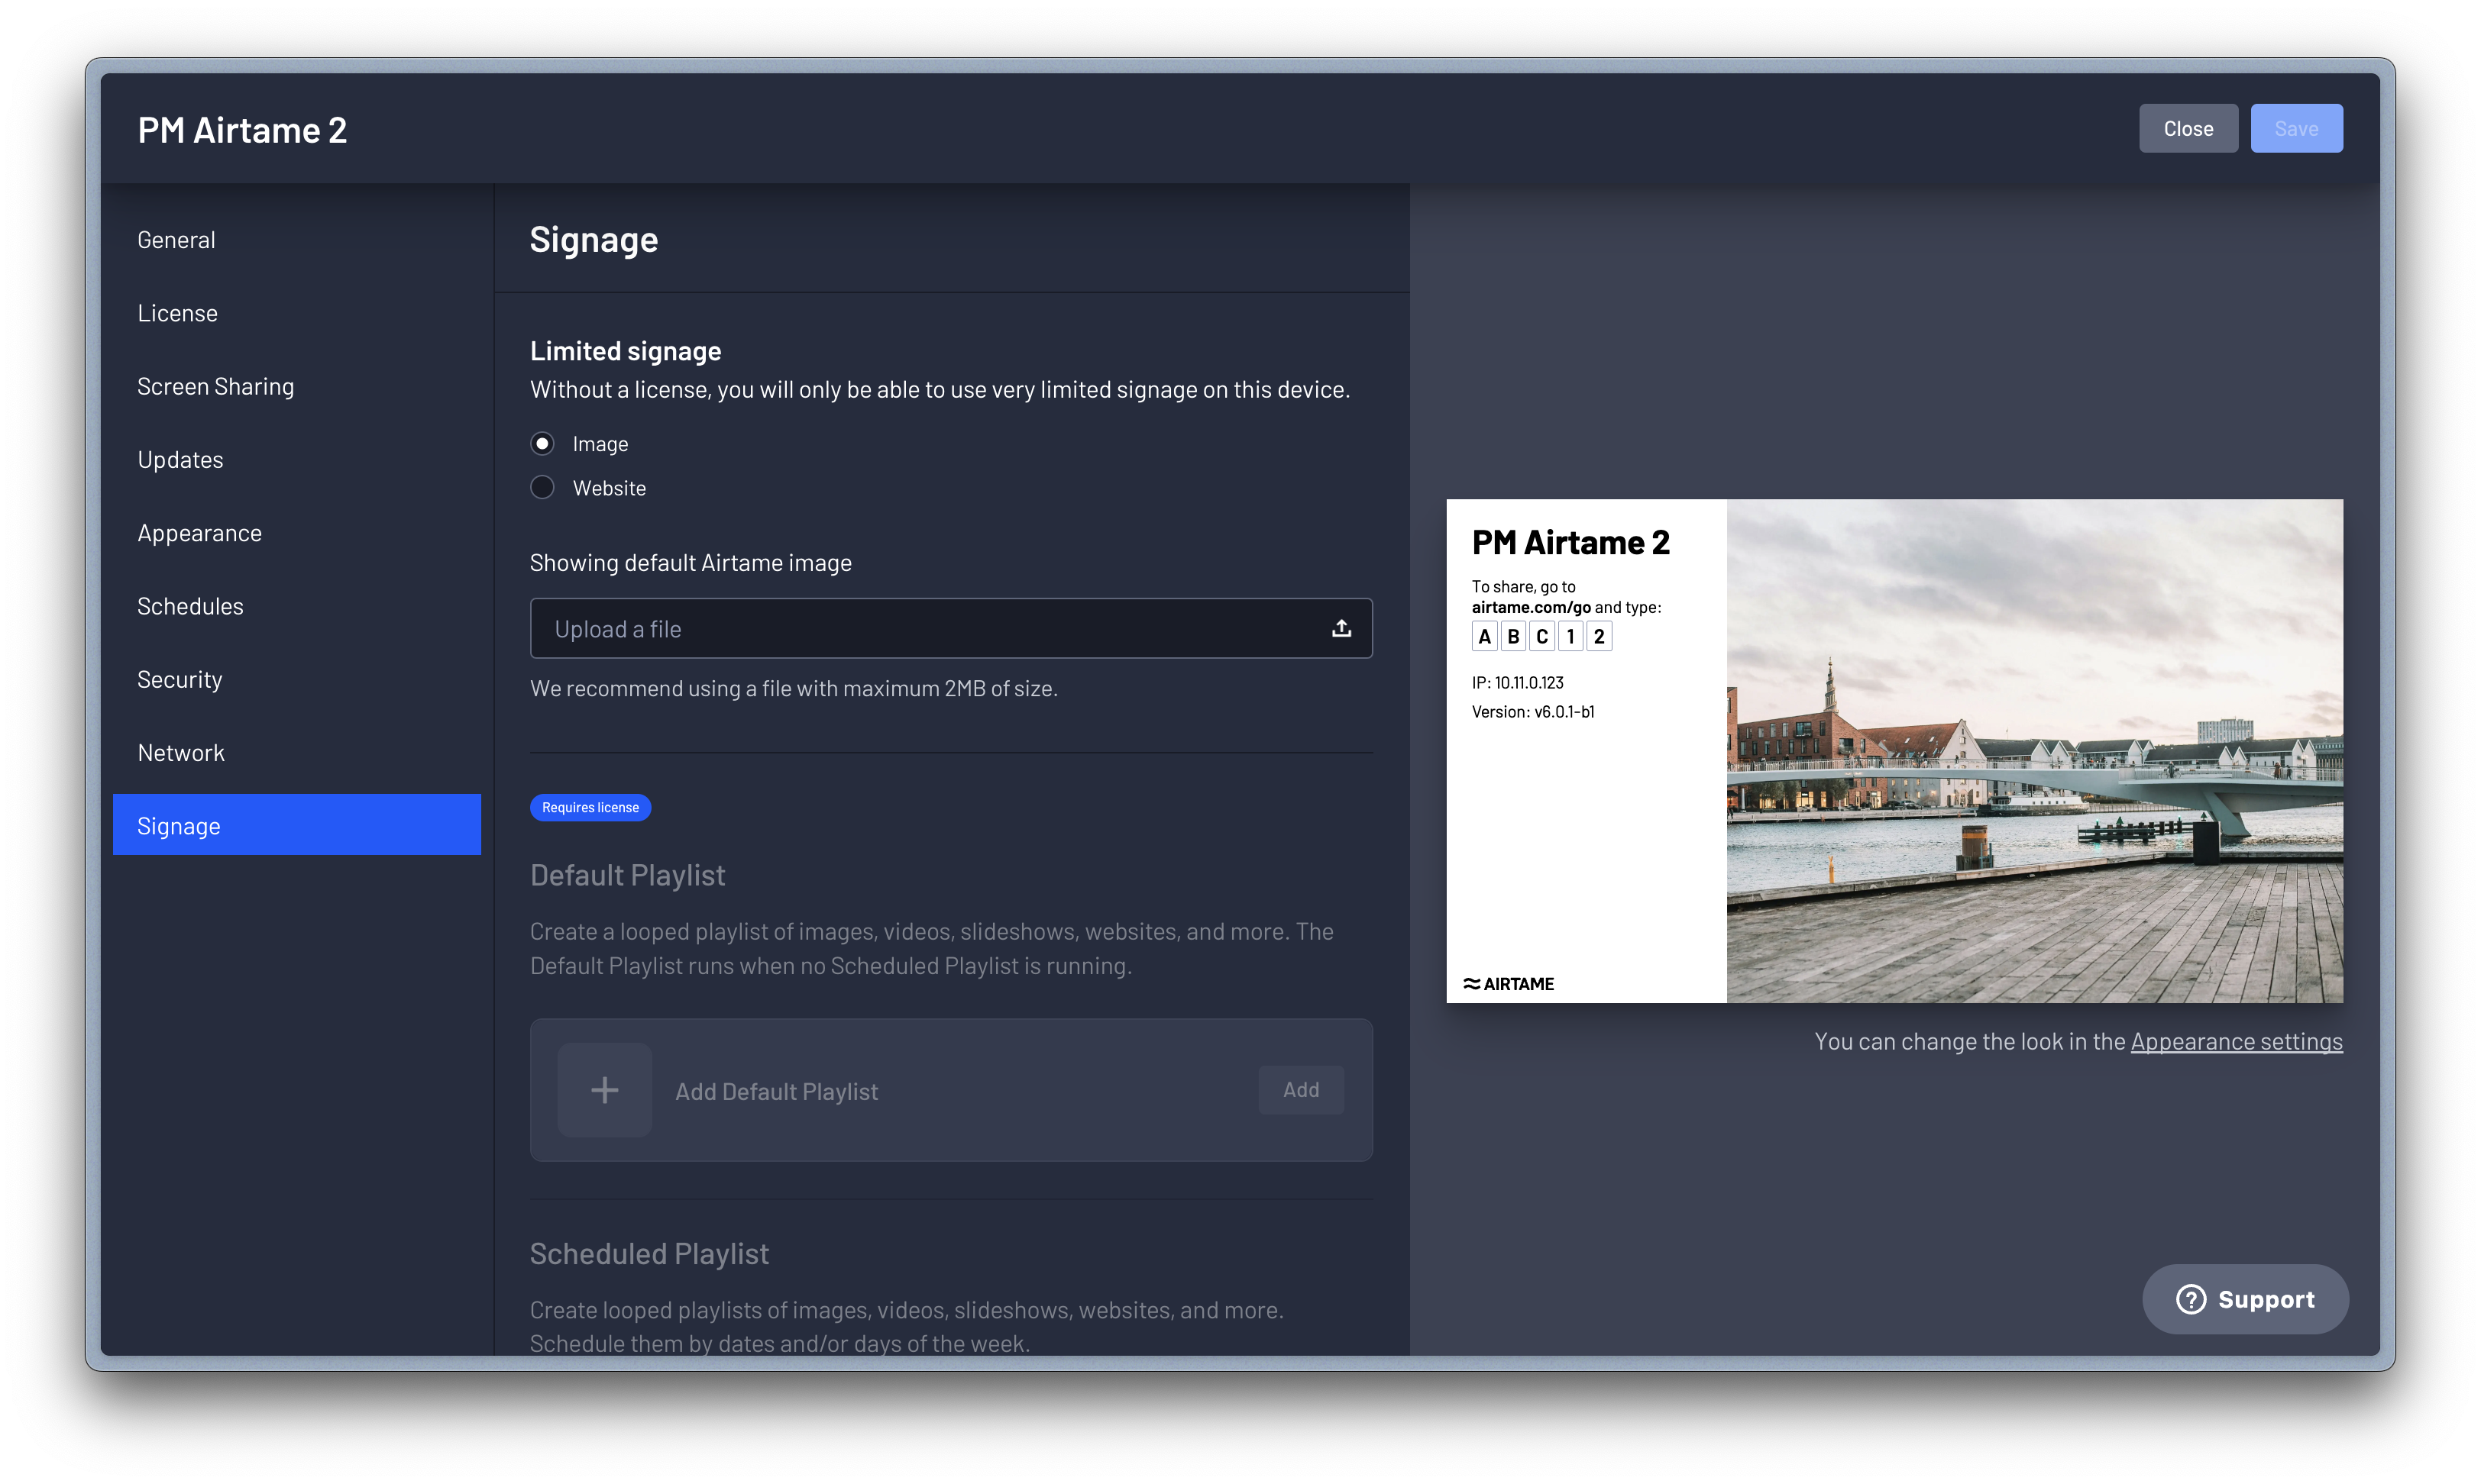The height and width of the screenshot is (1484, 2481).
Task: Switch to Appearance settings in sidebar
Action: [x=296, y=533]
